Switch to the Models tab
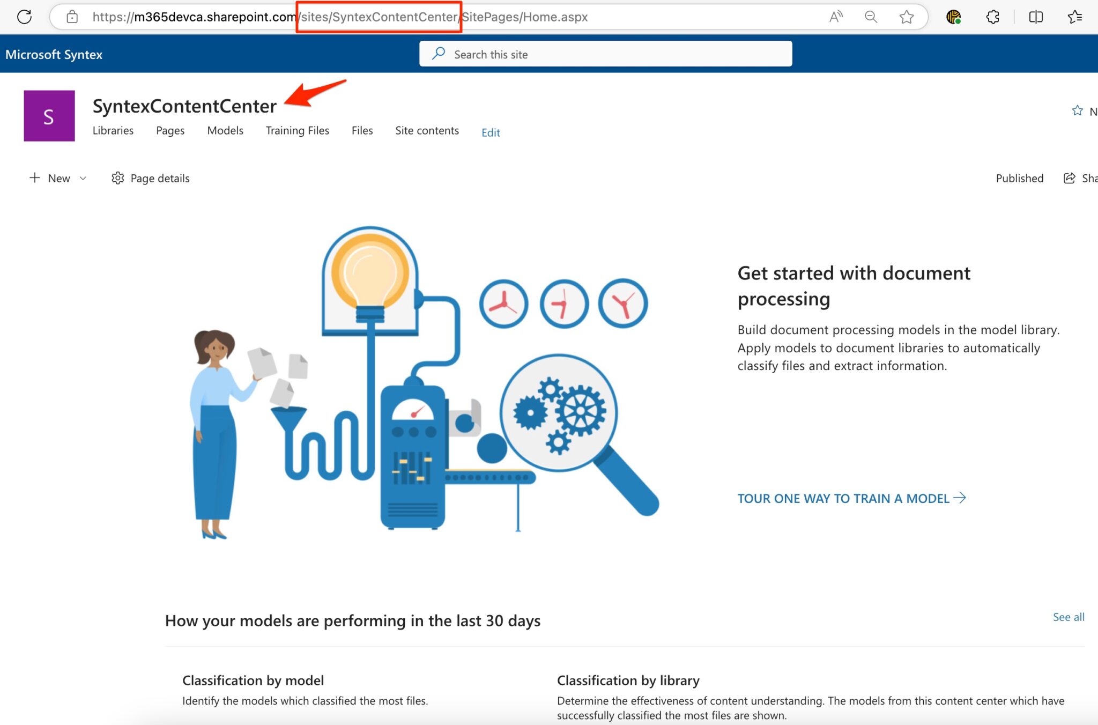 225,130
